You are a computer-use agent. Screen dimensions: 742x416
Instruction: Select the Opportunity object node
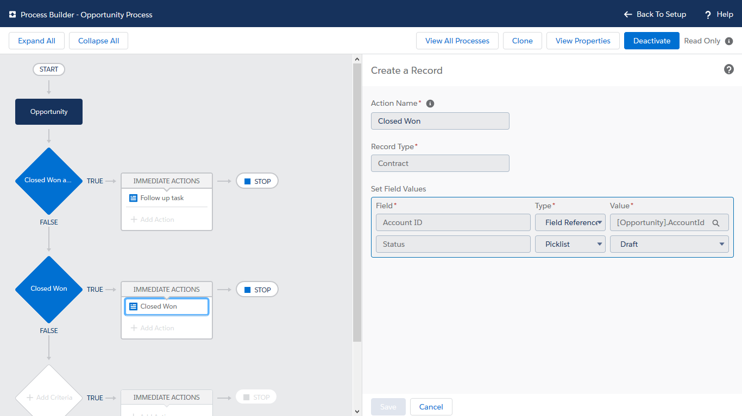pyautogui.click(x=49, y=112)
